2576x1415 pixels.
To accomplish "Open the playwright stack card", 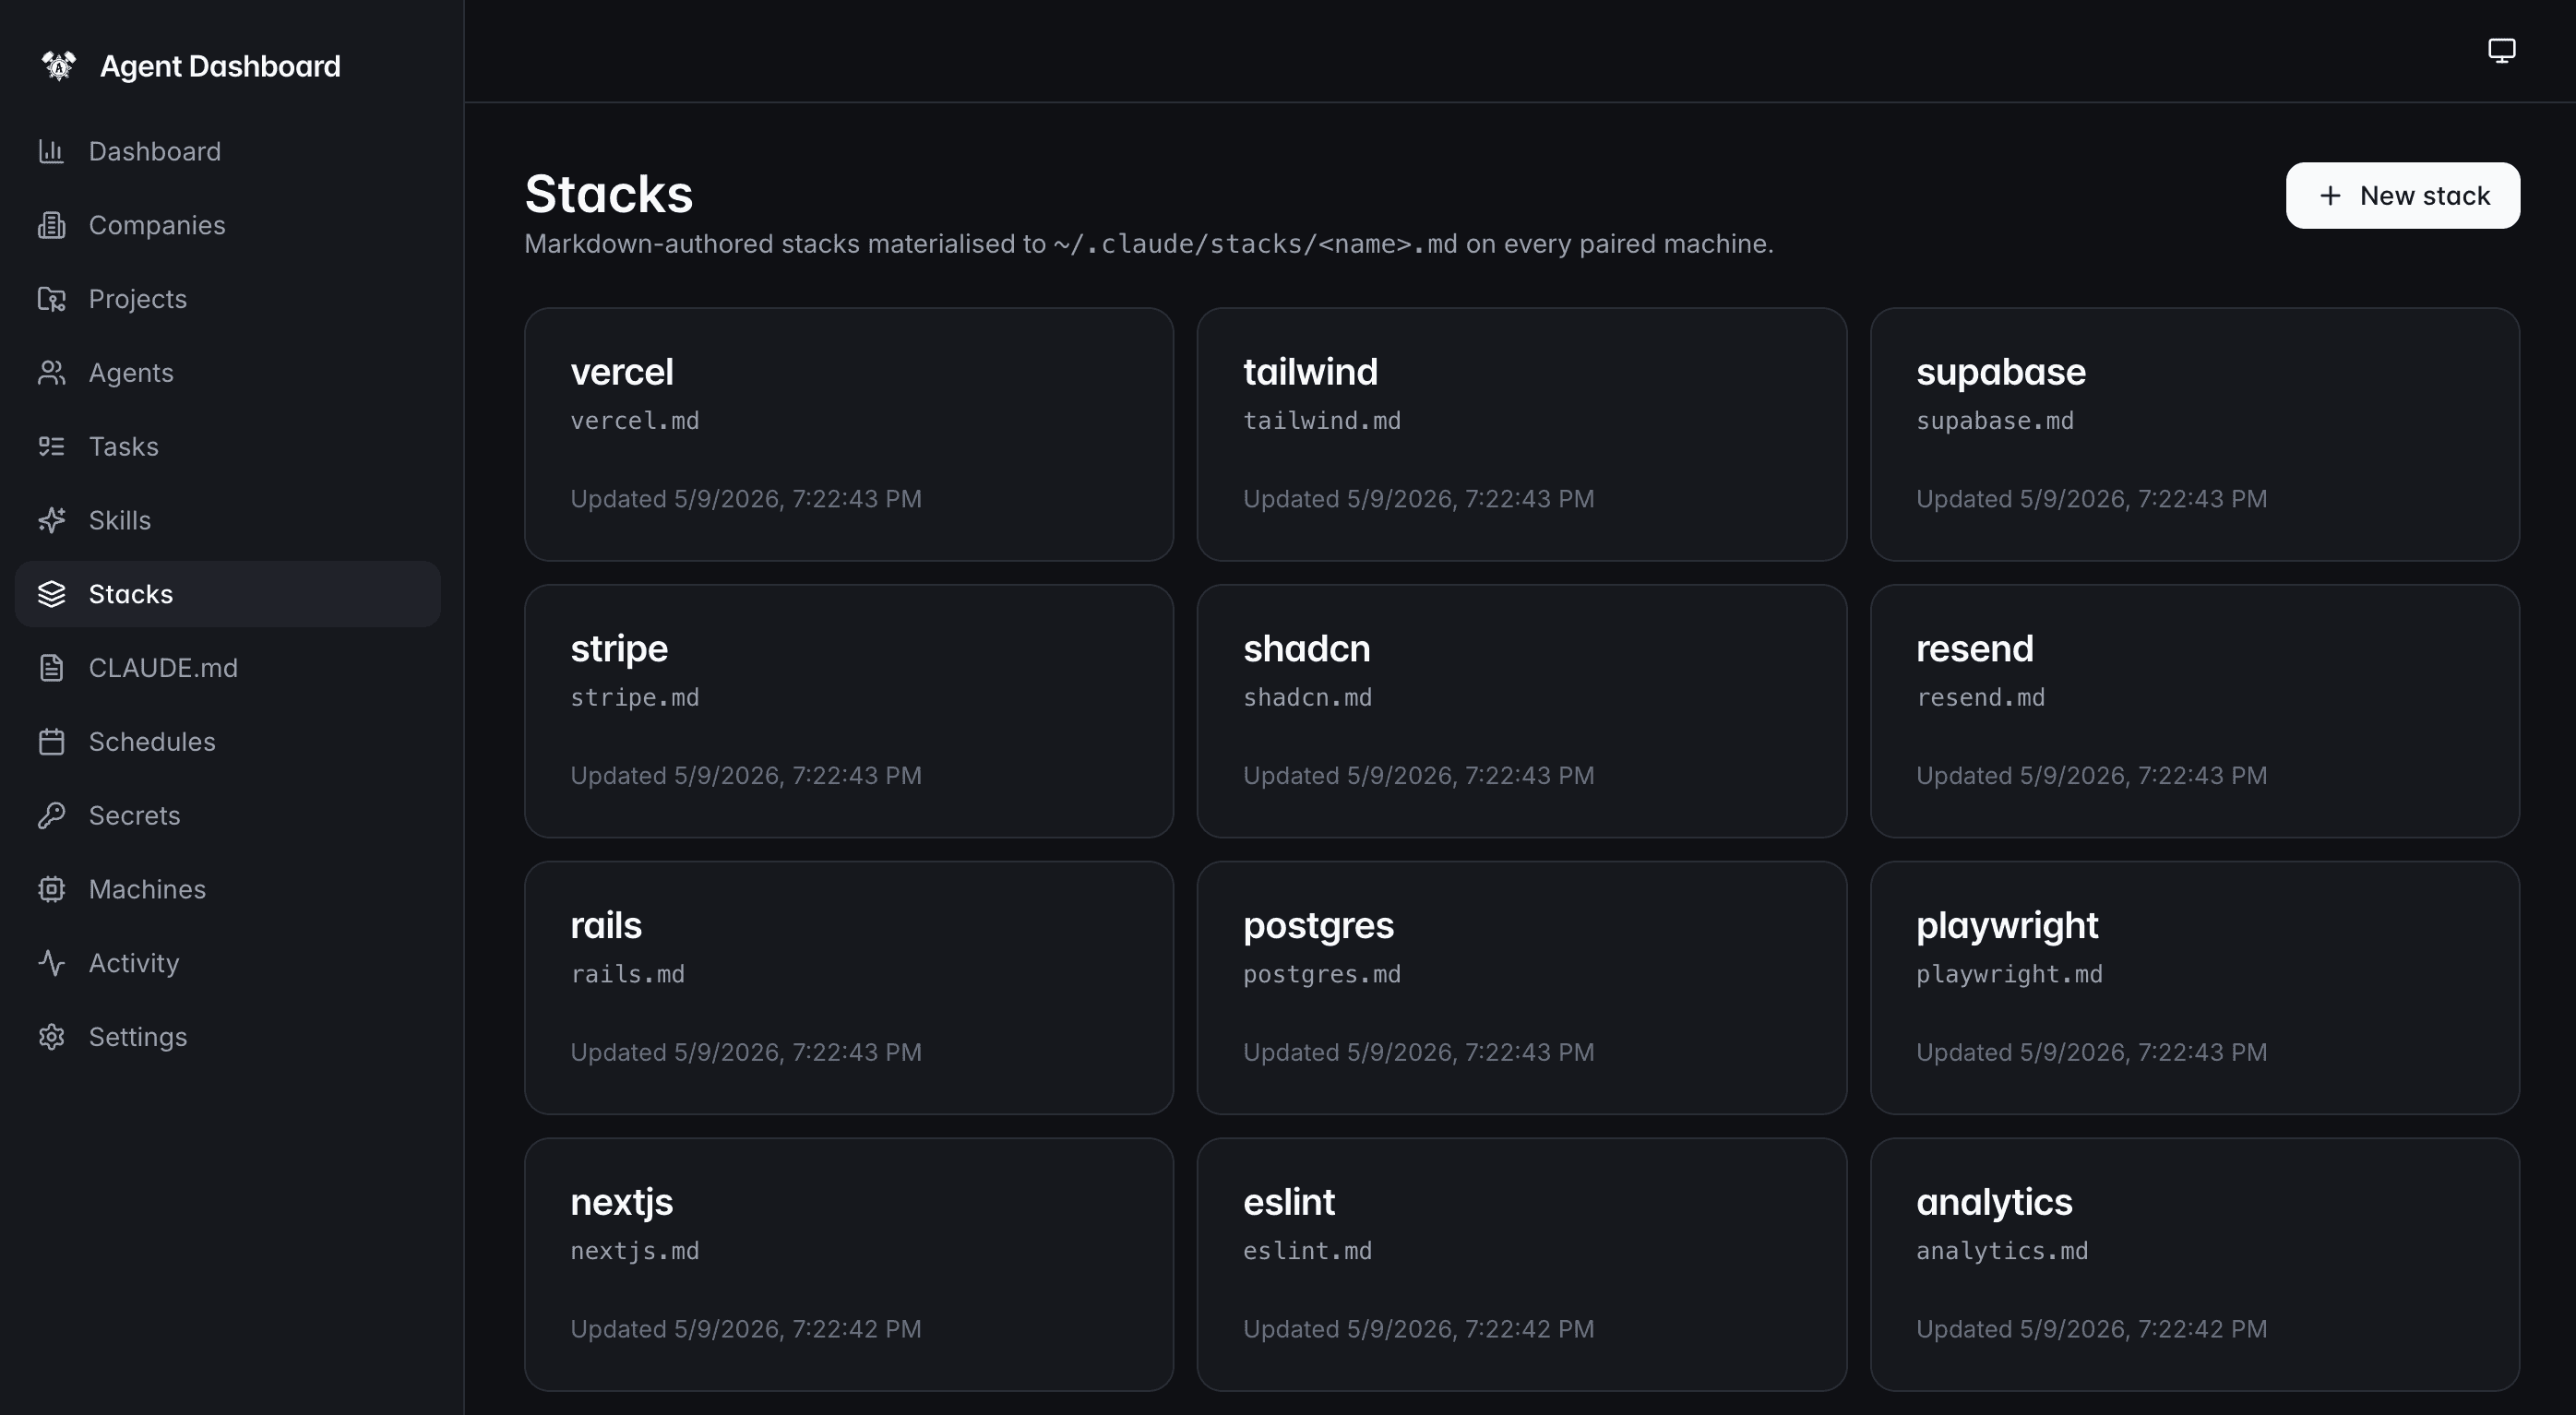I will click(2194, 988).
